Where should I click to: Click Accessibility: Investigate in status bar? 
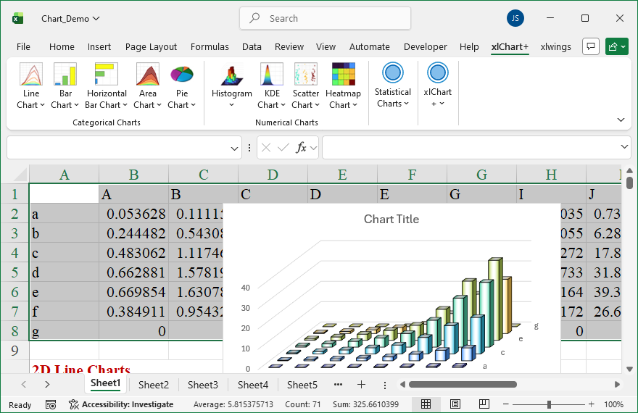pyautogui.click(x=121, y=404)
